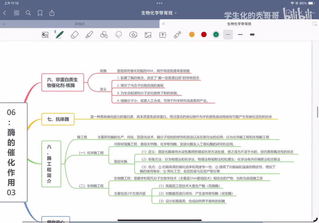This screenshot has height=223, width=319.
Task: Select the Highlighter tool
Action: (x=89, y=35)
